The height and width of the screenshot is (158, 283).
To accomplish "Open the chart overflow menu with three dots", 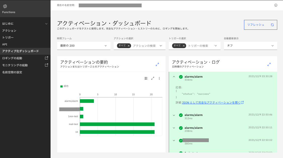I will point(159,78).
